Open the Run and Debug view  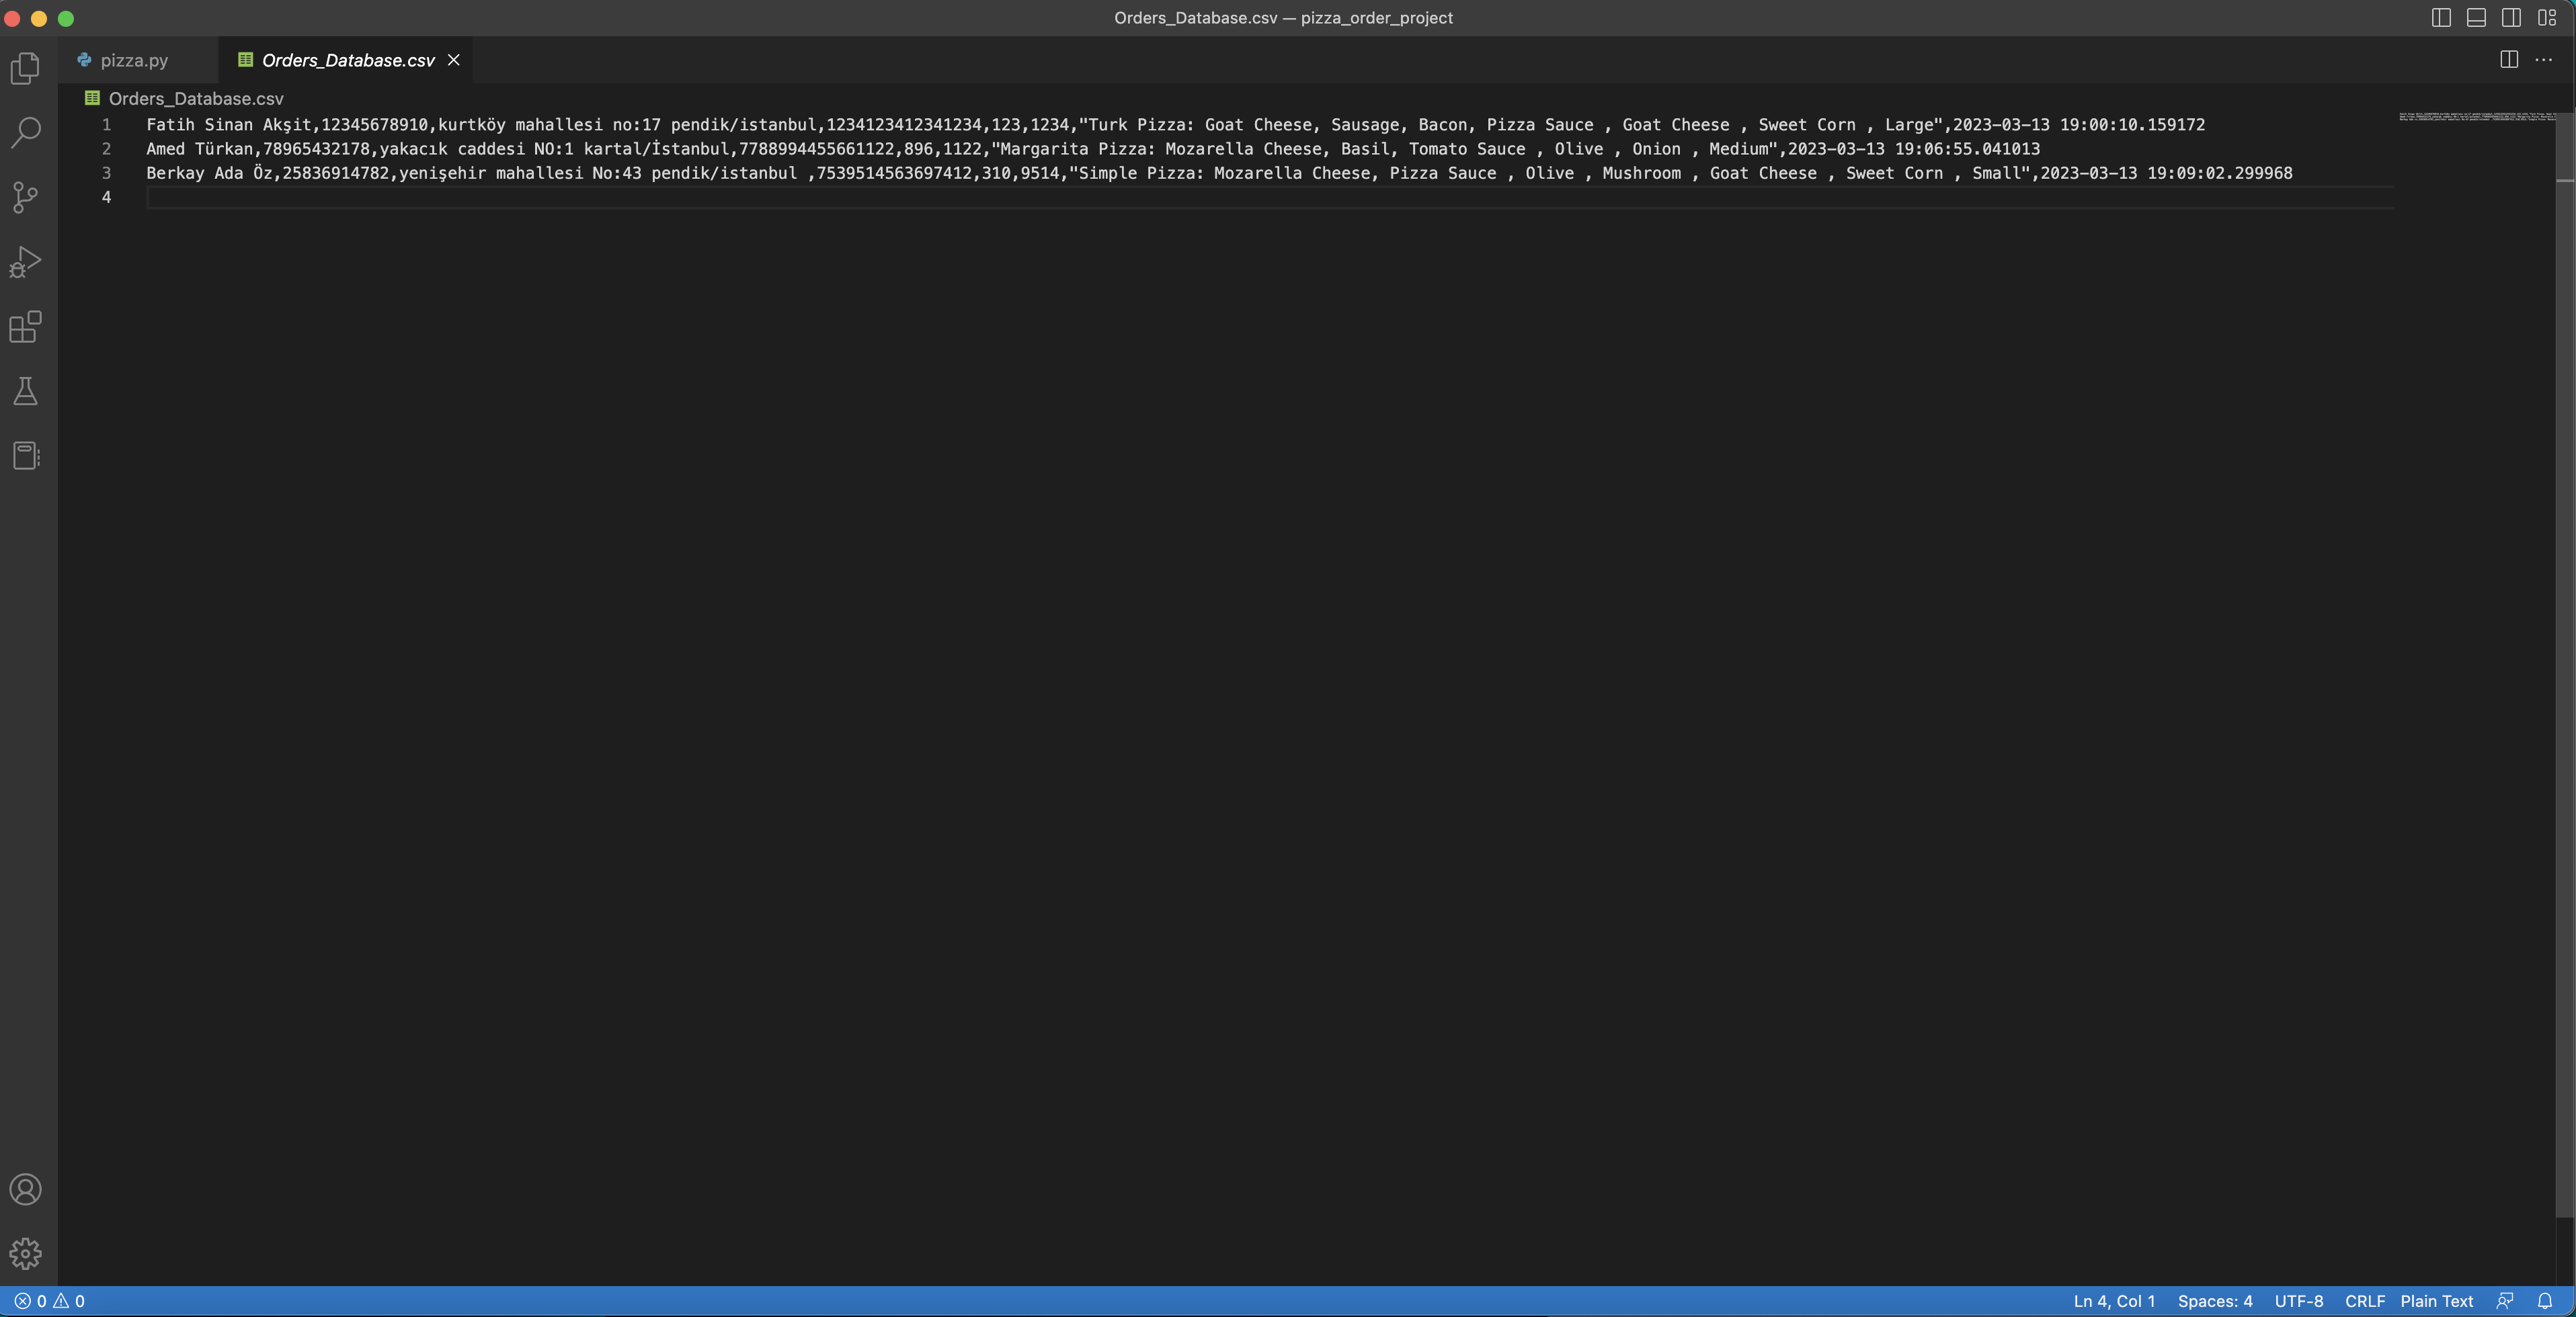(x=25, y=262)
